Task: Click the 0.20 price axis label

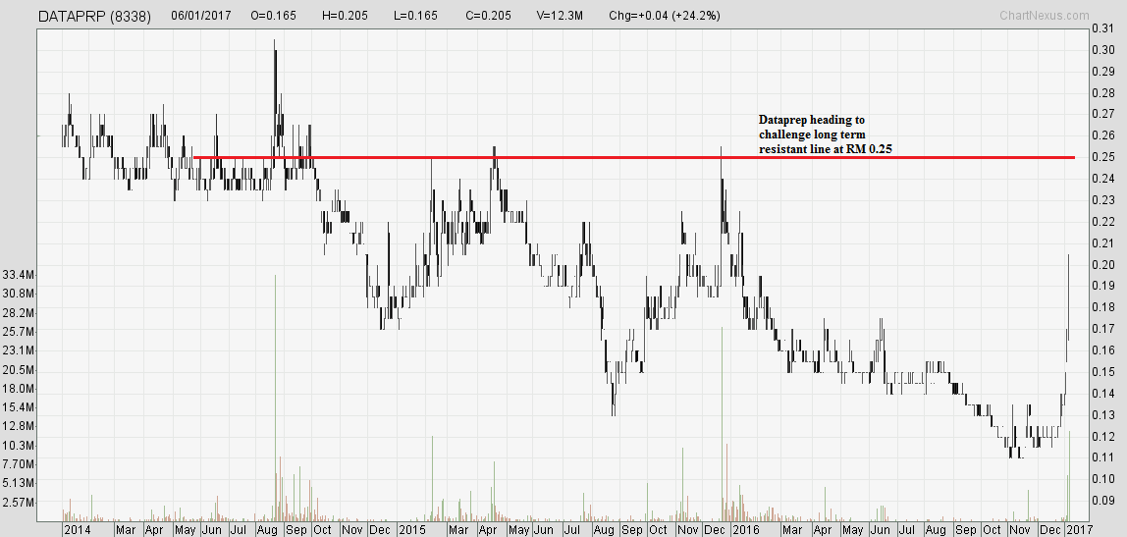Action: point(1102,264)
